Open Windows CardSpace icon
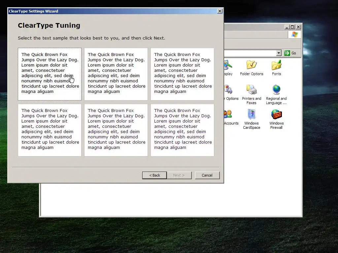The width and height of the screenshot is (338, 253). pos(252,119)
